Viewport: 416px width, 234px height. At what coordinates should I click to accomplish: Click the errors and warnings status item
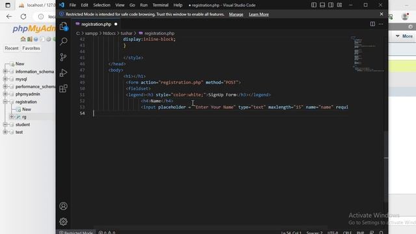click(x=107, y=233)
